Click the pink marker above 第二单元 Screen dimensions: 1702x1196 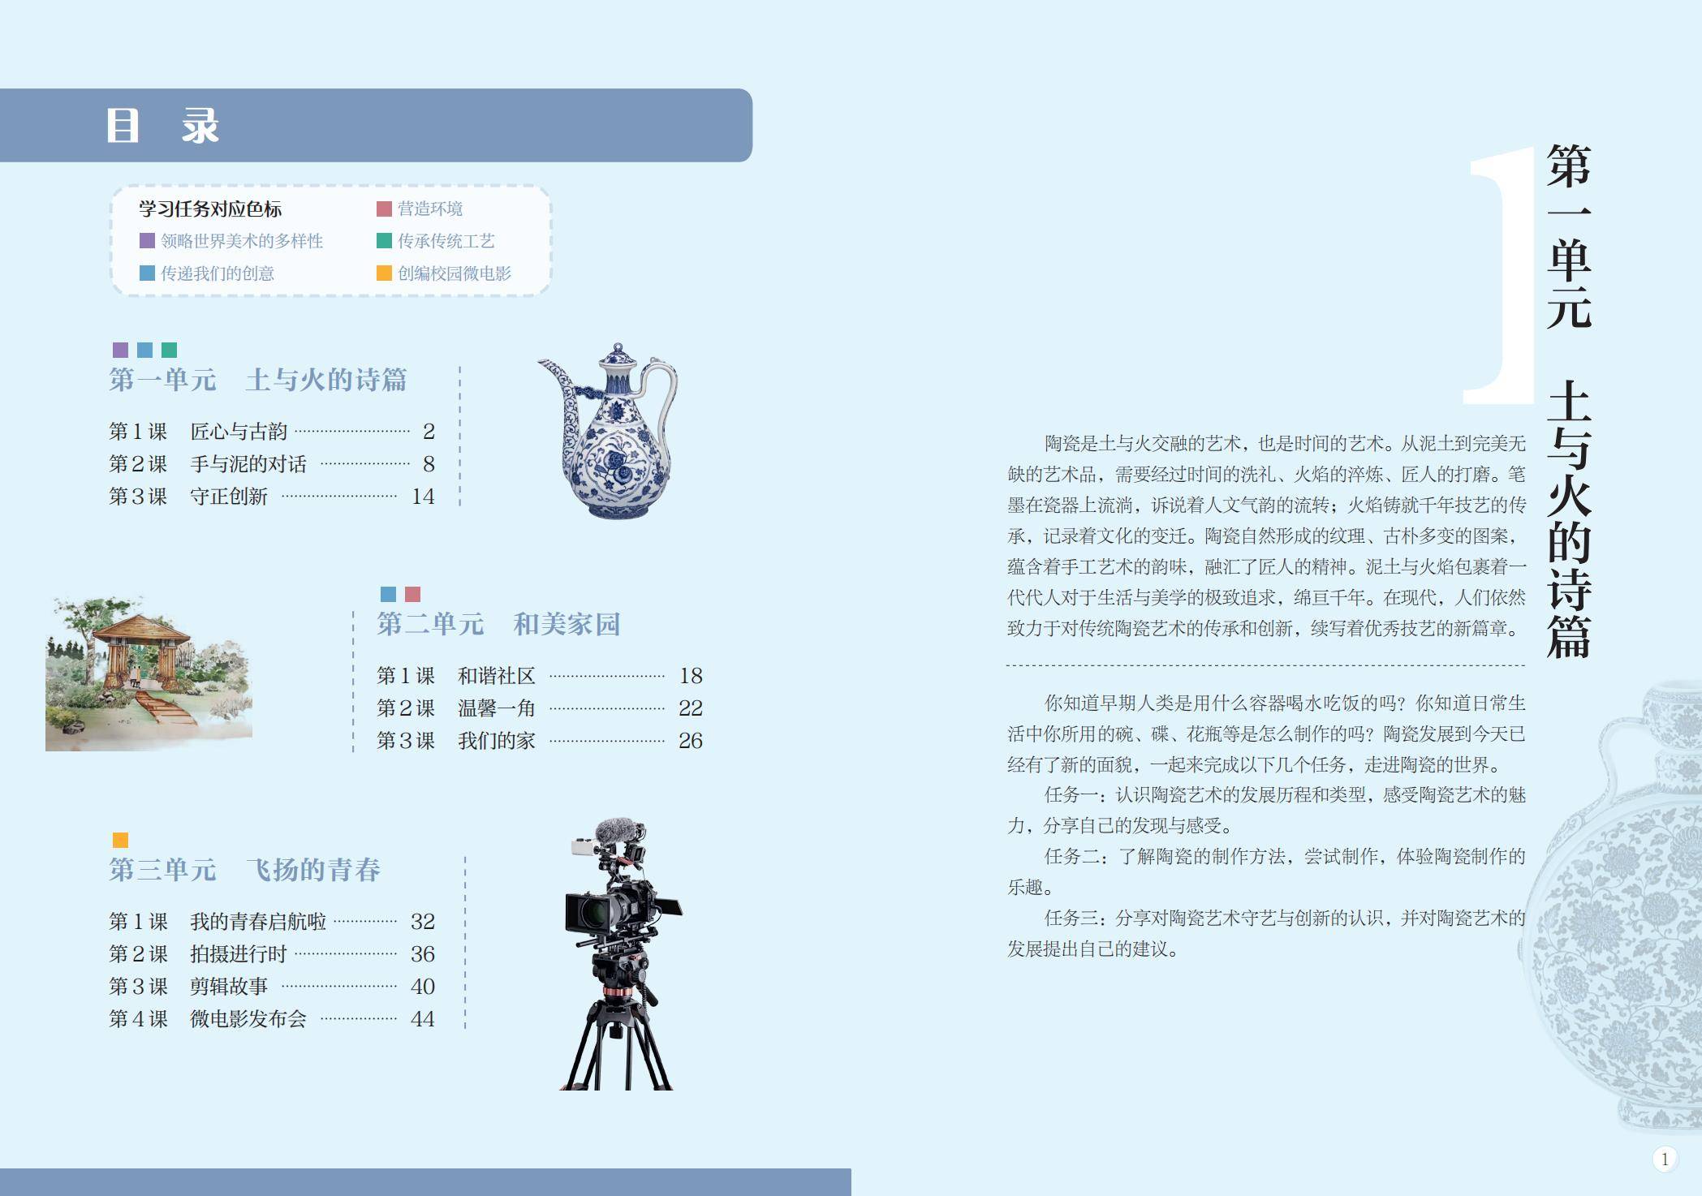tap(412, 594)
